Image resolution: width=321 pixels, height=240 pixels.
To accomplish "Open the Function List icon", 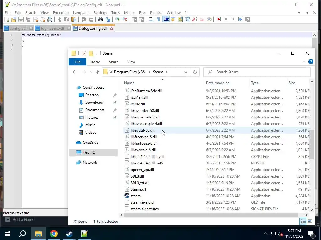I will [x=194, y=19].
